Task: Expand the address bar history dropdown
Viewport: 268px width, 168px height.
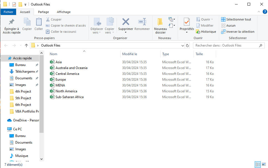Action: [x=182, y=45]
